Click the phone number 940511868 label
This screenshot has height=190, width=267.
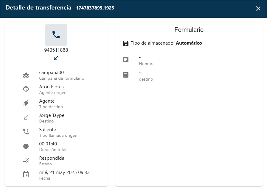pyautogui.click(x=56, y=50)
